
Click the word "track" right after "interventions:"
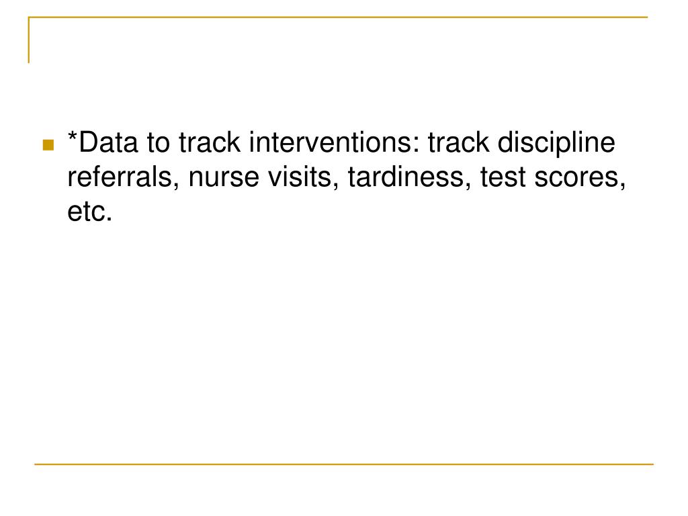pos(458,142)
